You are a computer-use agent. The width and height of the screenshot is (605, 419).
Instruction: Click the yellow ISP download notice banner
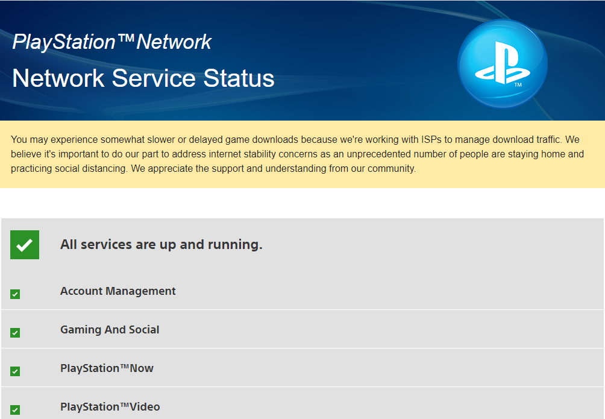coord(302,154)
